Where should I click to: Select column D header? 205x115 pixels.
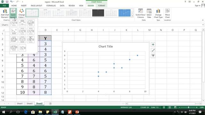click(45, 30)
